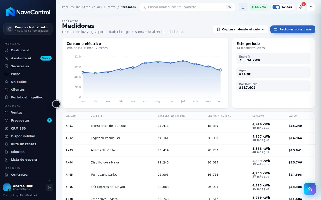Click the building icon in organization switcher
The width and height of the screenshot is (321, 200).
10,29
